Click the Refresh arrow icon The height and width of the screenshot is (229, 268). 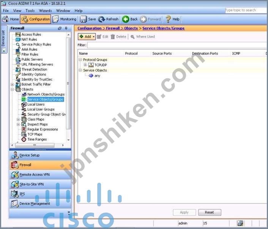click(101, 19)
